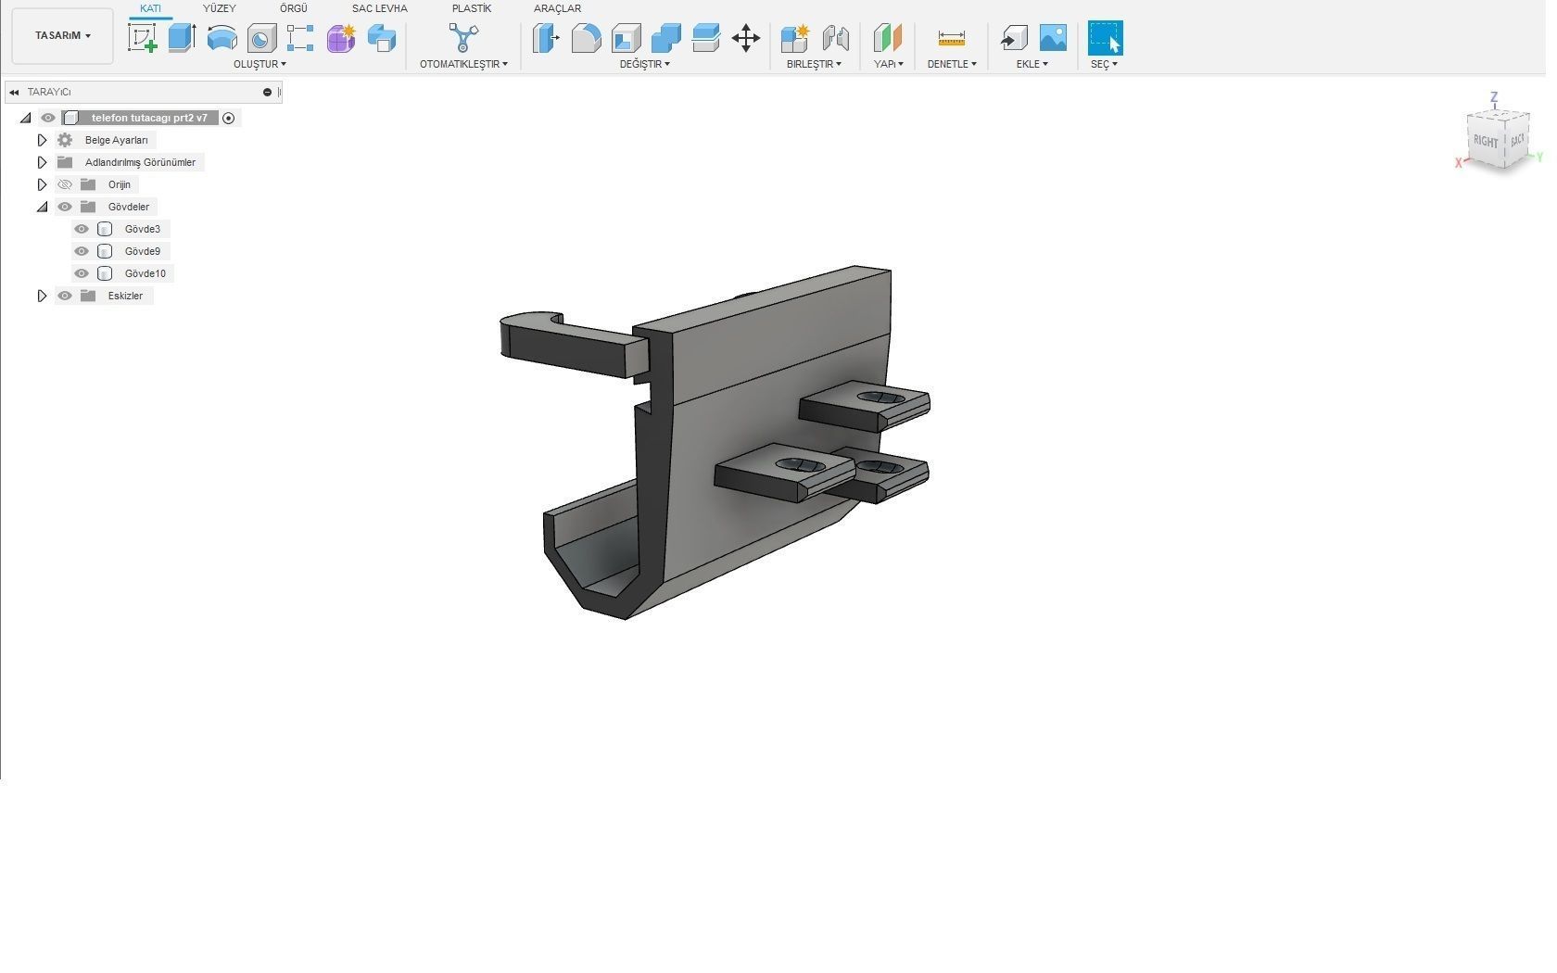Open the BİRLEŞTİR dropdown menu
This screenshot has height=973, width=1557.
click(x=814, y=64)
